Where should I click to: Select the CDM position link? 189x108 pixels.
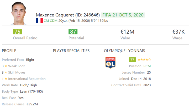pos(54,21)
